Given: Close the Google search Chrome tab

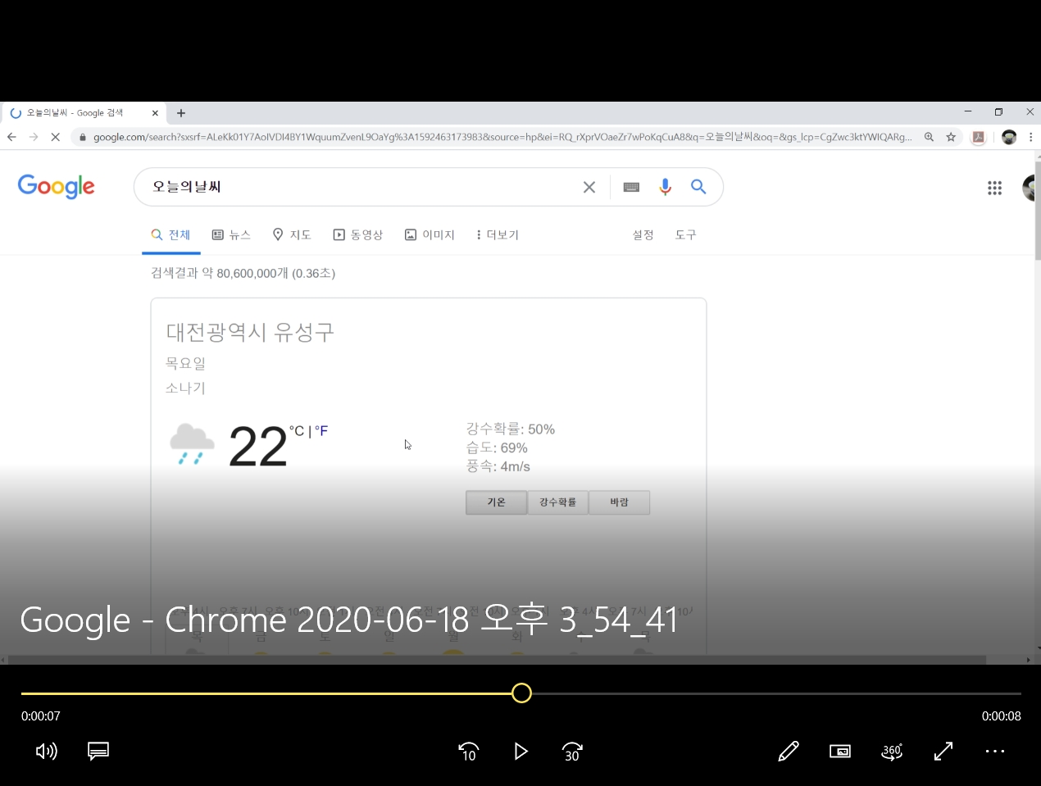Looking at the screenshot, I should point(155,113).
